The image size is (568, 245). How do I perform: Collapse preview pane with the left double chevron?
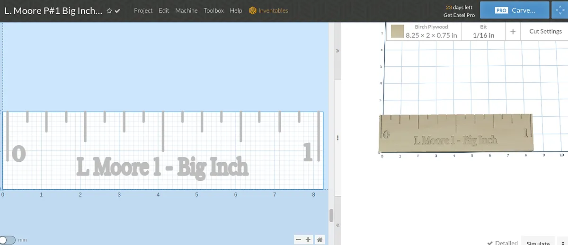(x=337, y=225)
